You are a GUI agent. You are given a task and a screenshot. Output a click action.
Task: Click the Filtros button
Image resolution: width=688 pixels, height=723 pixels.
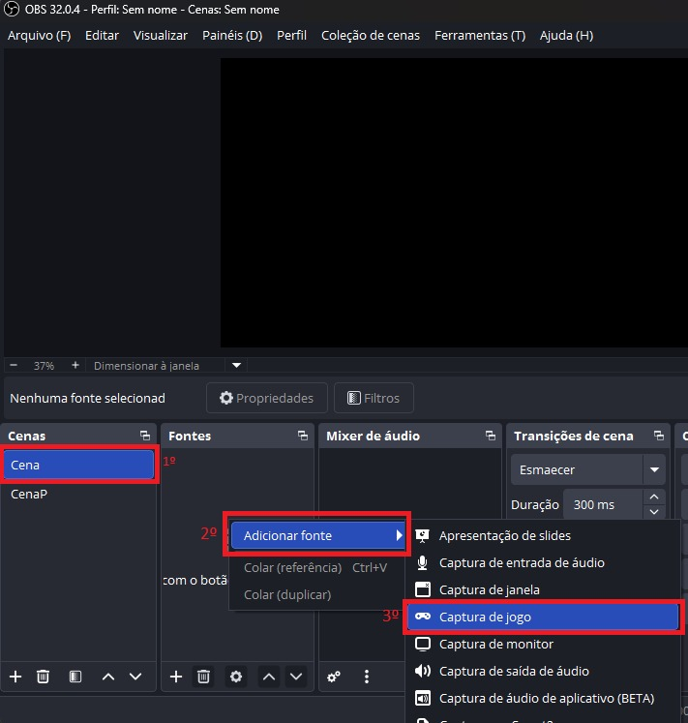(374, 398)
